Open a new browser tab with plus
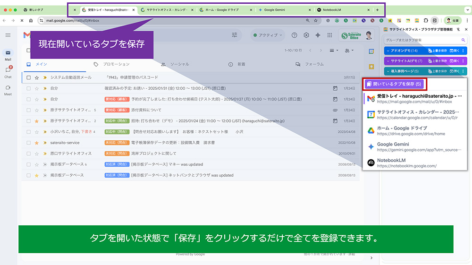 click(378, 10)
